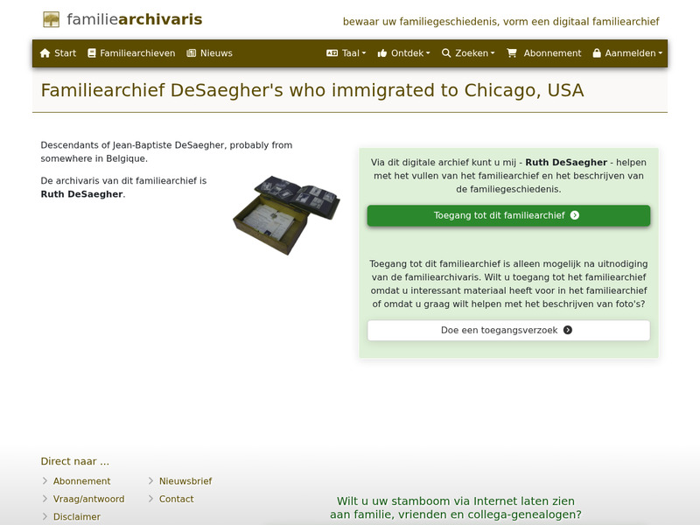
Task: Click the tagline 'bewaar uw familiegeschiedenis'
Action: click(500, 21)
